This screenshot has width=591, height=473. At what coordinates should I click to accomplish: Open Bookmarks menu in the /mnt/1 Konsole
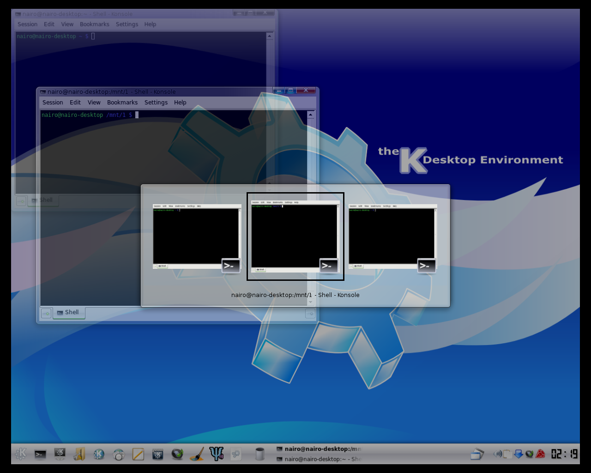[x=122, y=103]
